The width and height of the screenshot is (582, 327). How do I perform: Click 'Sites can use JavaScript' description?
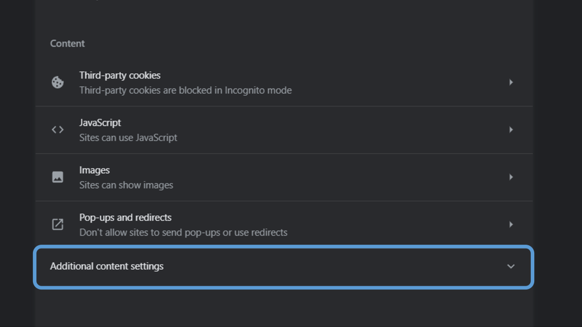click(128, 137)
